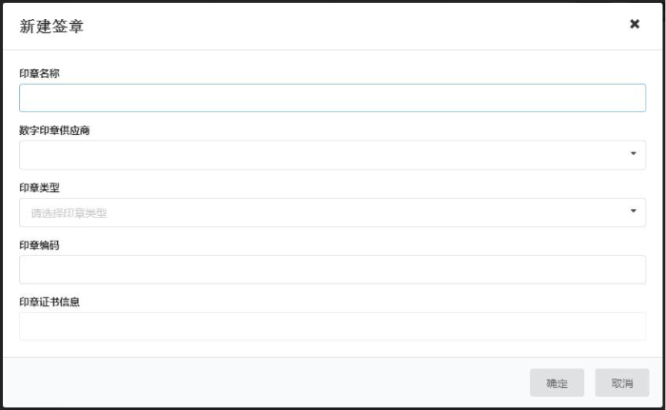Click the 印章编码 label
Viewport: 666px width, 410px height.
[x=39, y=244]
